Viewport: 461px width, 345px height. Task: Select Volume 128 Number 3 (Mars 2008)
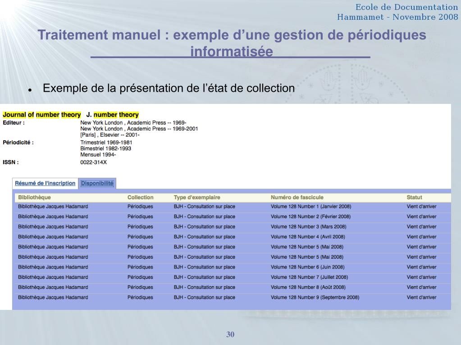tap(308, 227)
